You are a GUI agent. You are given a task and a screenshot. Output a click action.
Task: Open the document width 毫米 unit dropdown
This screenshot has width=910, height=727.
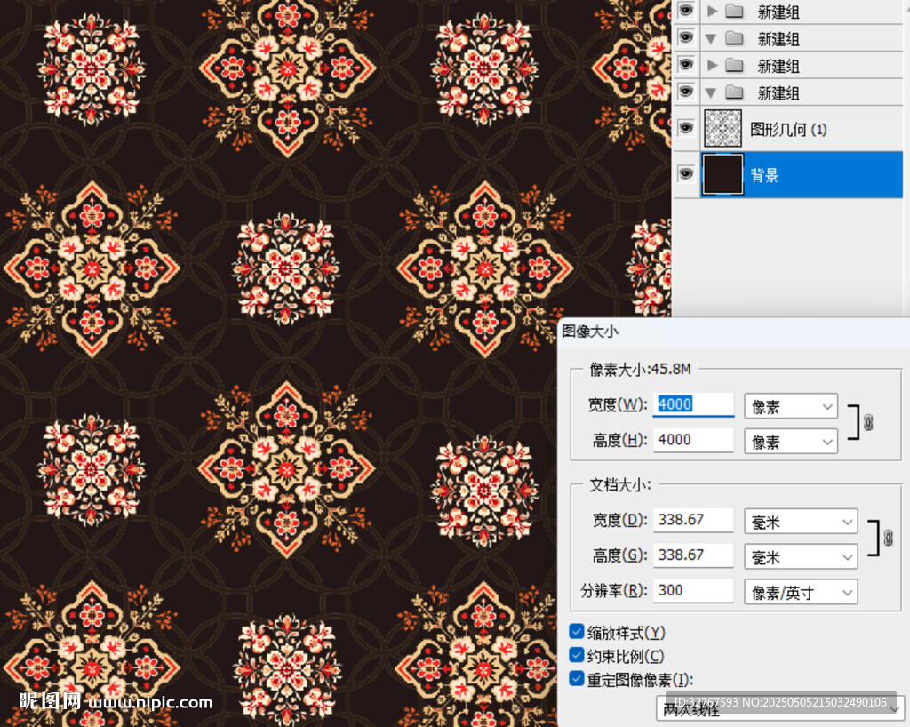coord(800,522)
